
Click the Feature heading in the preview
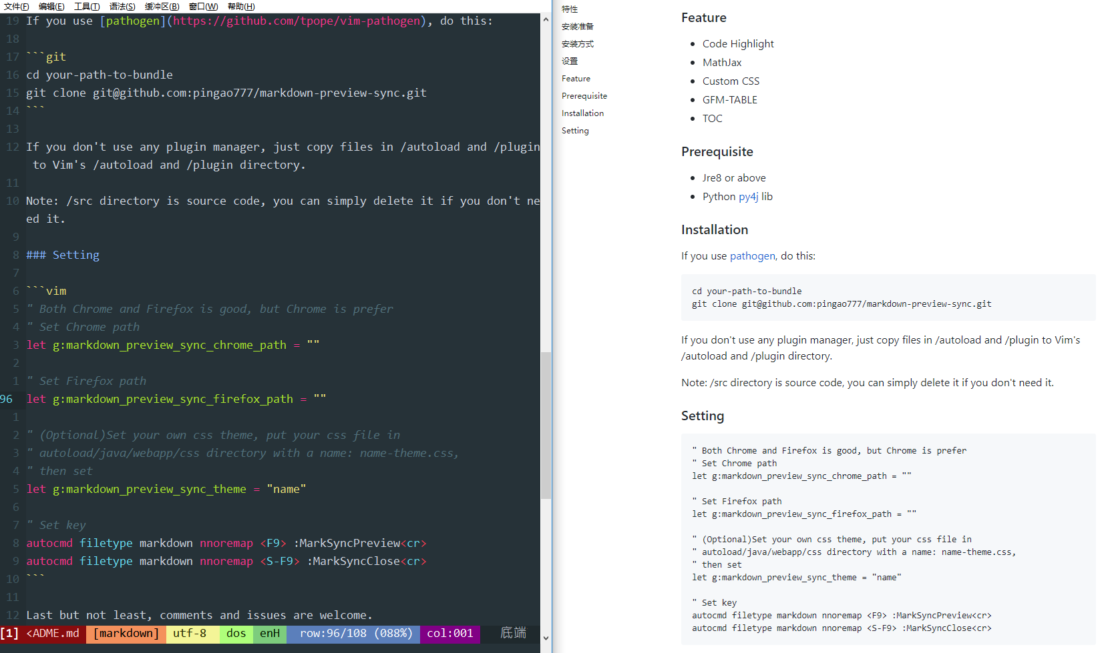tap(704, 18)
